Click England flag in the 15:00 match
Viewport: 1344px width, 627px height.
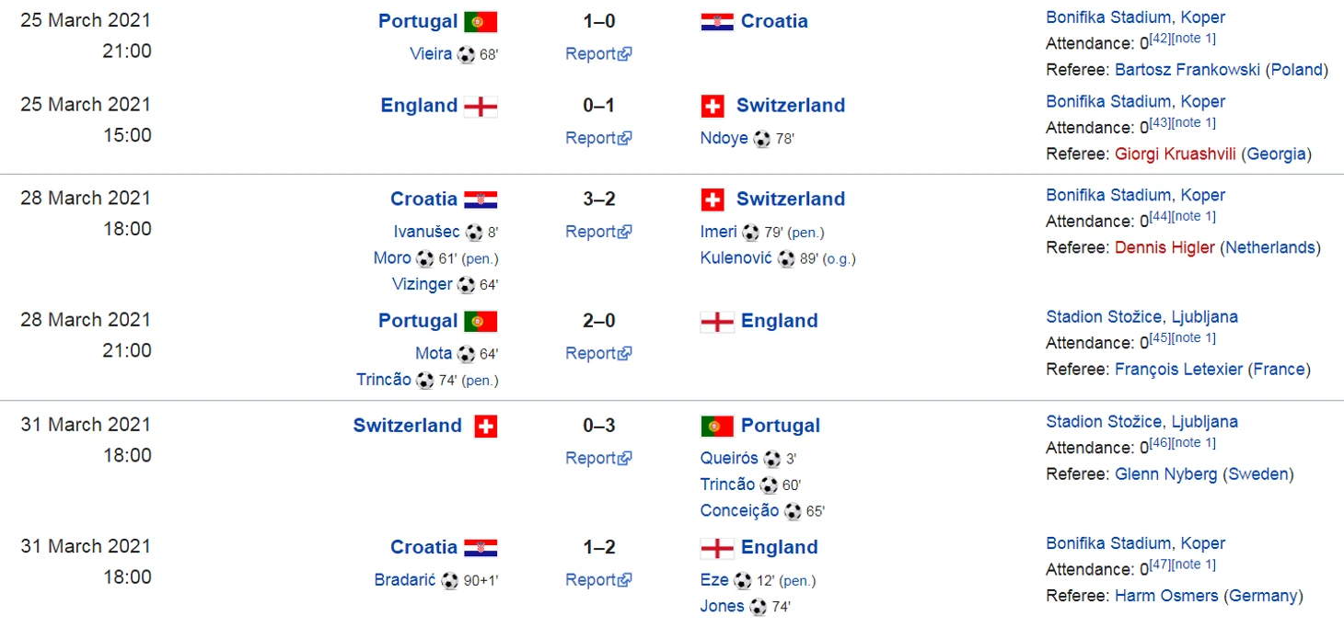point(481,106)
